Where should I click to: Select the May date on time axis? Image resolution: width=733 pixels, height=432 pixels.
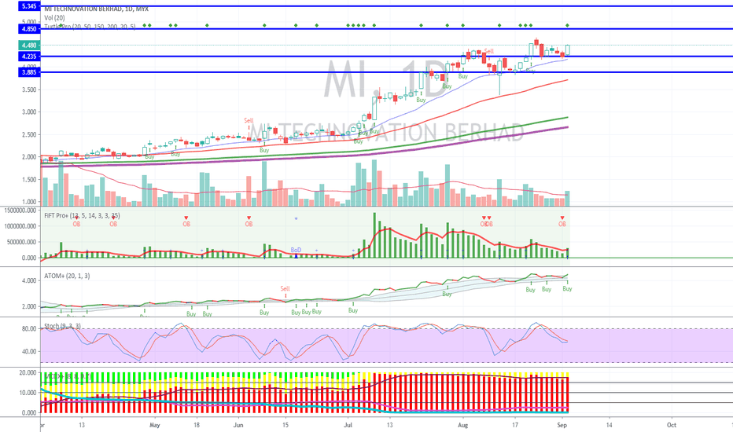coord(155,425)
